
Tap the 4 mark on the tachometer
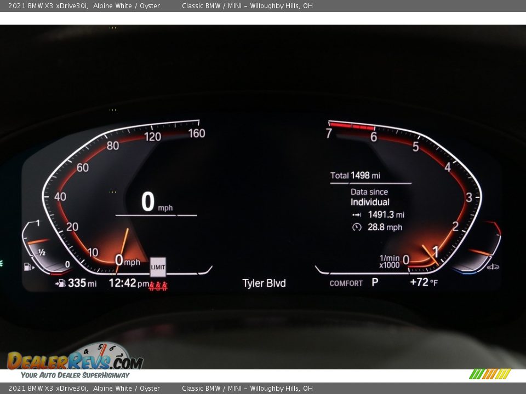(x=448, y=167)
